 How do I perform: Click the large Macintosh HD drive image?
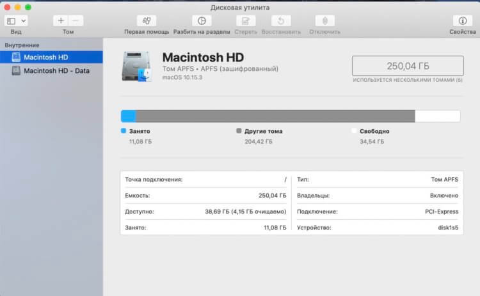point(136,66)
